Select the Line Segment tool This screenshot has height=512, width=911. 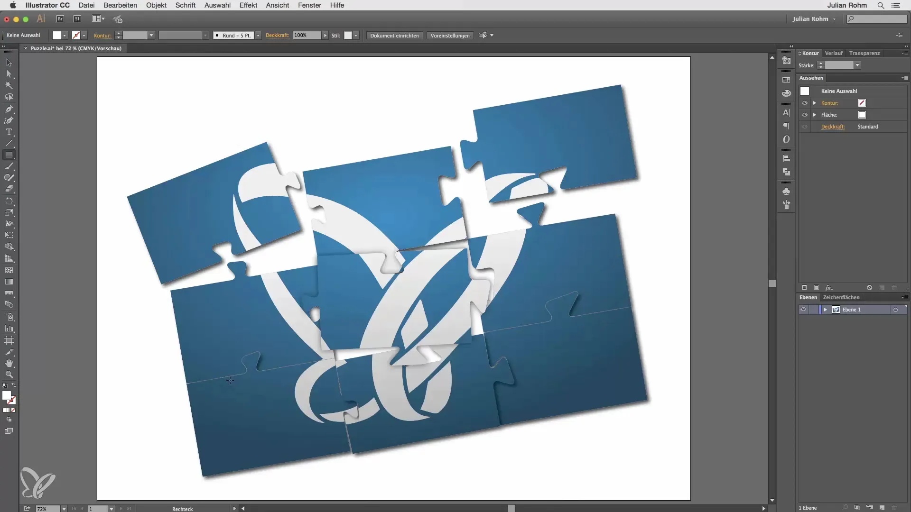click(9, 143)
